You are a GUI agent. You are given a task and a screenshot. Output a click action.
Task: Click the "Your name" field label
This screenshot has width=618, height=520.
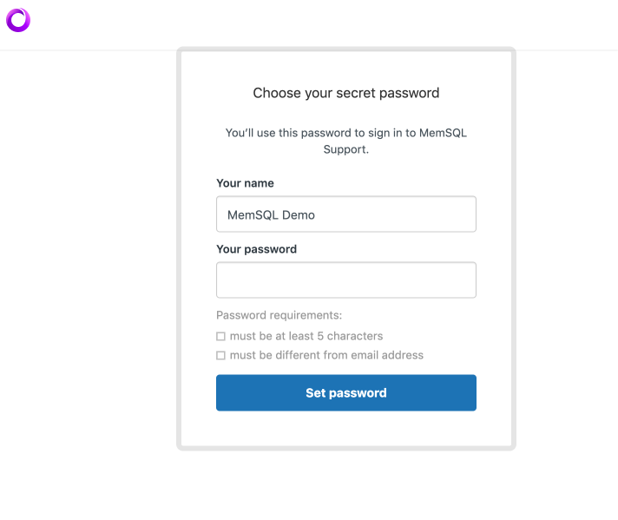click(245, 183)
